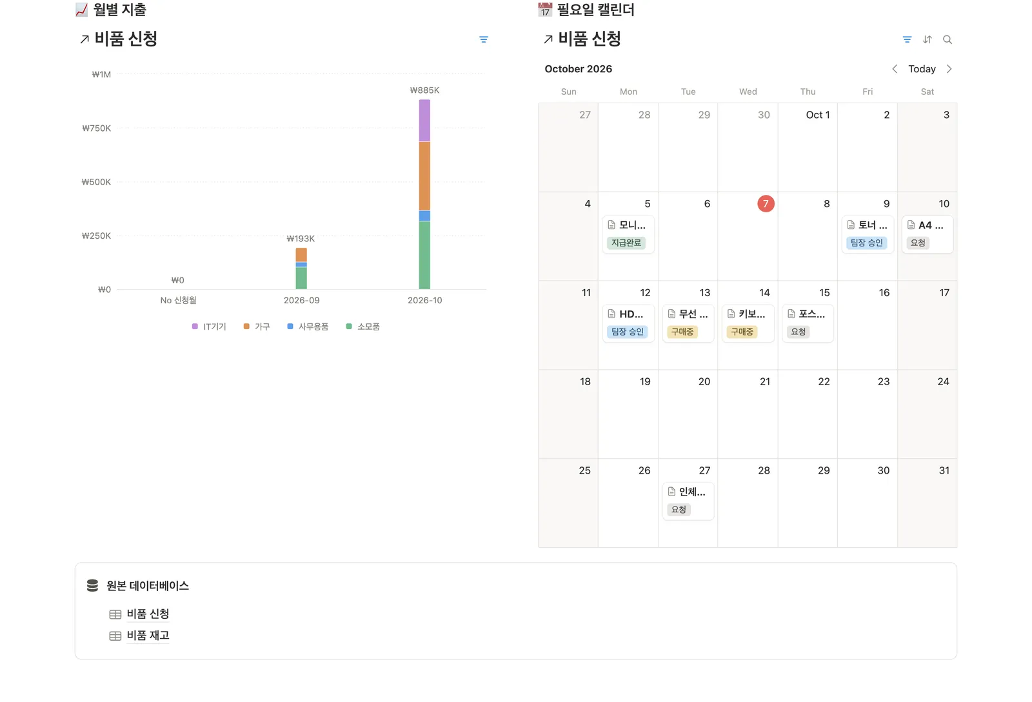Select the October 20 date cell

coord(688,414)
